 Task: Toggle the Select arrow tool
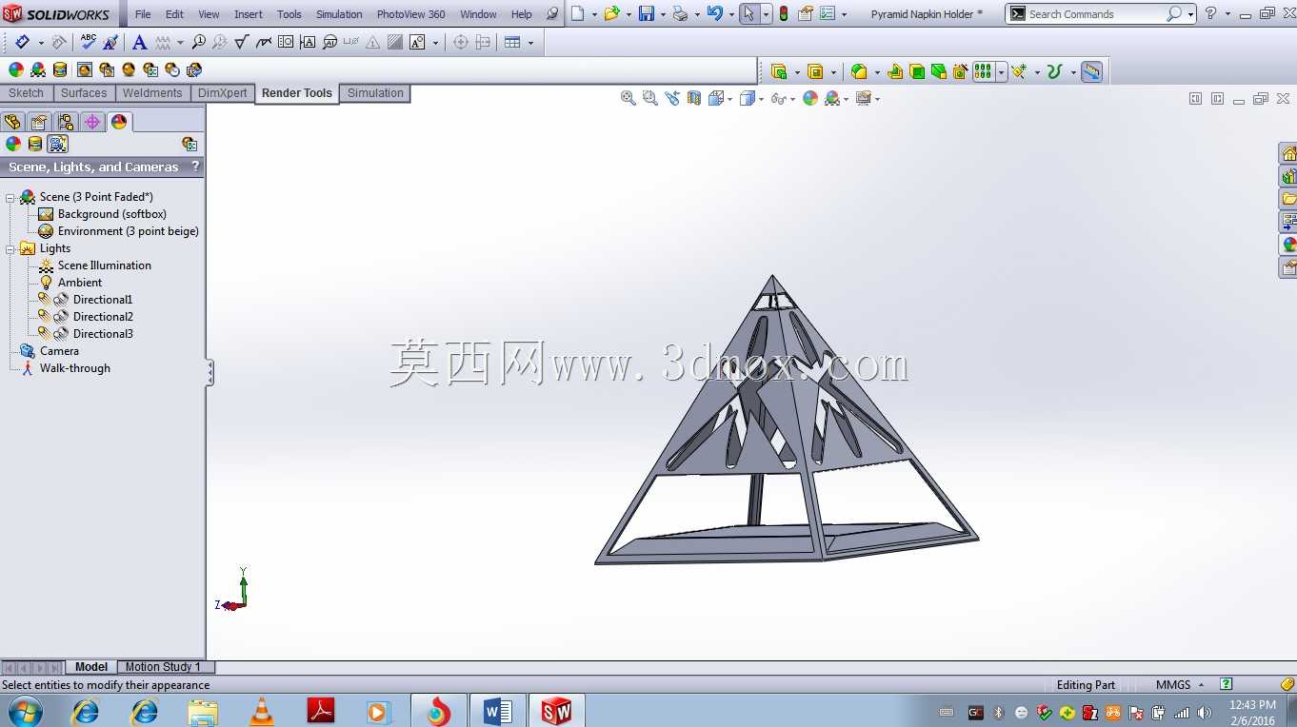[x=748, y=13]
